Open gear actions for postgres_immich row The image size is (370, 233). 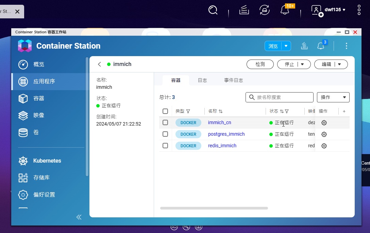click(324, 134)
